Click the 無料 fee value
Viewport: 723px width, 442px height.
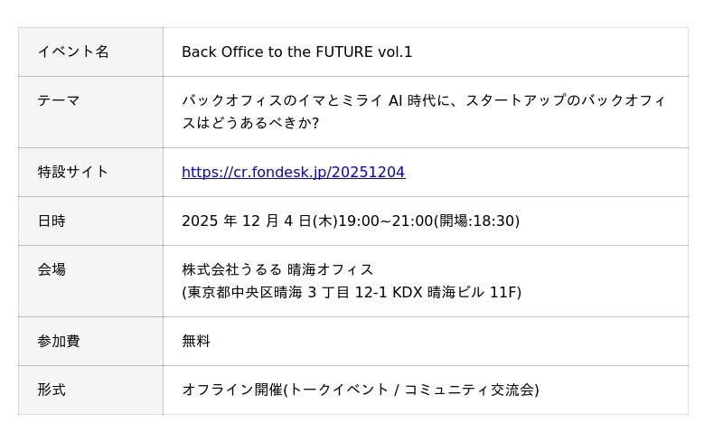coord(196,342)
